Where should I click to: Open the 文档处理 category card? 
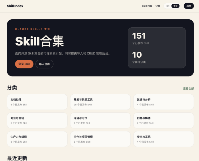(x=37, y=102)
